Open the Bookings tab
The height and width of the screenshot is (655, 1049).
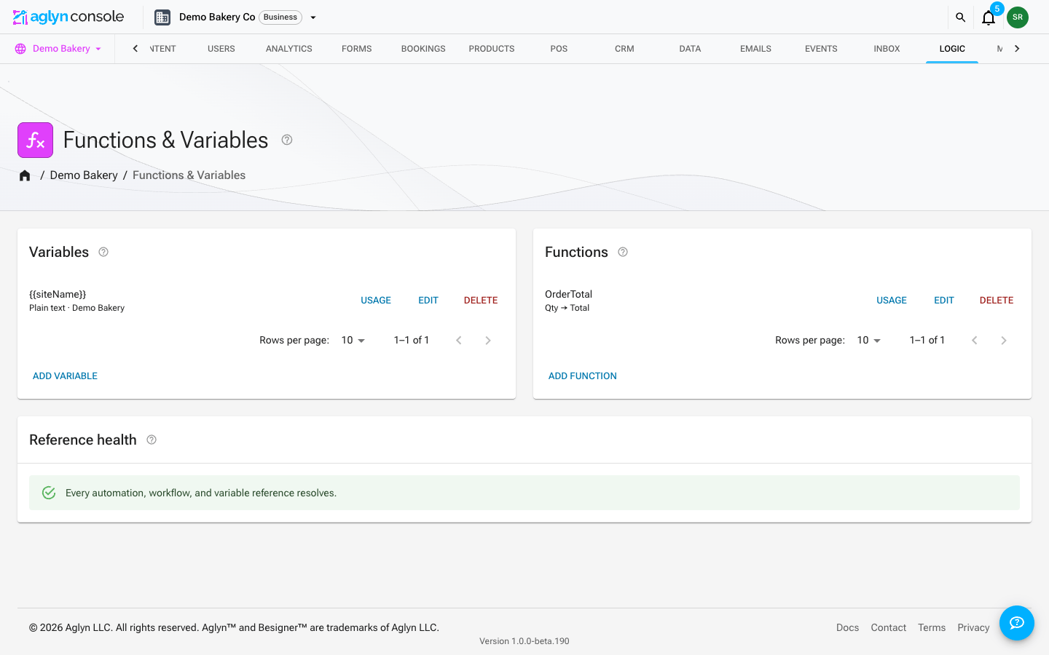[423, 49]
